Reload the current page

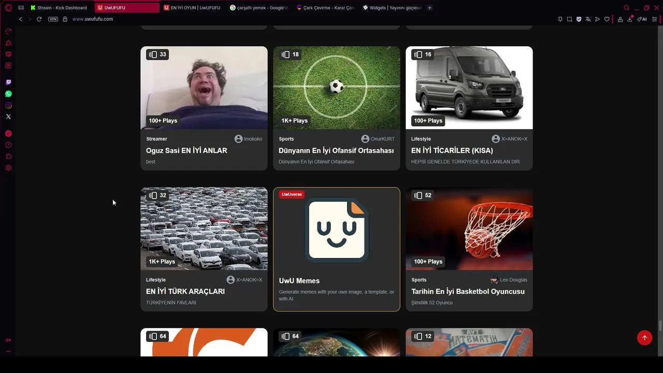pos(39,19)
